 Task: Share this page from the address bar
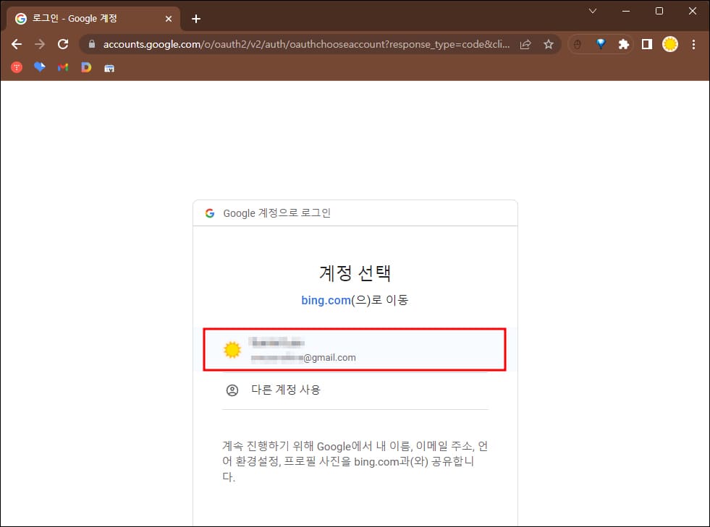[525, 44]
